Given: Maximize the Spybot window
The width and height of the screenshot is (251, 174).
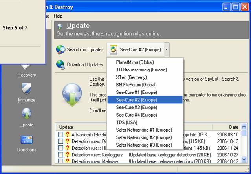Looking at the screenshot, I should tap(235, 7).
